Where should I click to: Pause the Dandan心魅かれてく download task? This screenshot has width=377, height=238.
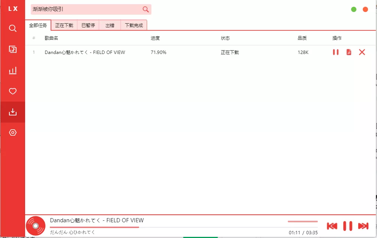click(335, 52)
